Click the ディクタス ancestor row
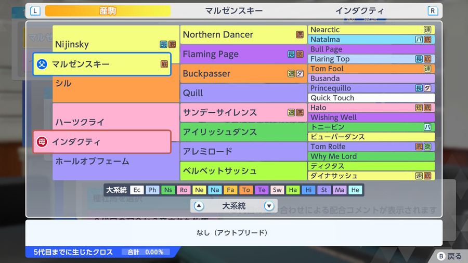Screen dimensions: 468x263 (x=371, y=166)
